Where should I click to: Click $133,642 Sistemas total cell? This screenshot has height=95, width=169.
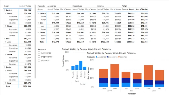coord(105,42)
